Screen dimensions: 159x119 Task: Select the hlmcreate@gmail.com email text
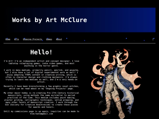point(42,114)
